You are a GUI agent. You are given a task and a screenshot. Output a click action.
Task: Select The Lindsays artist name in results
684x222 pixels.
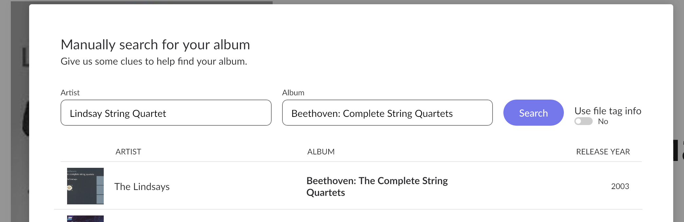pyautogui.click(x=142, y=186)
